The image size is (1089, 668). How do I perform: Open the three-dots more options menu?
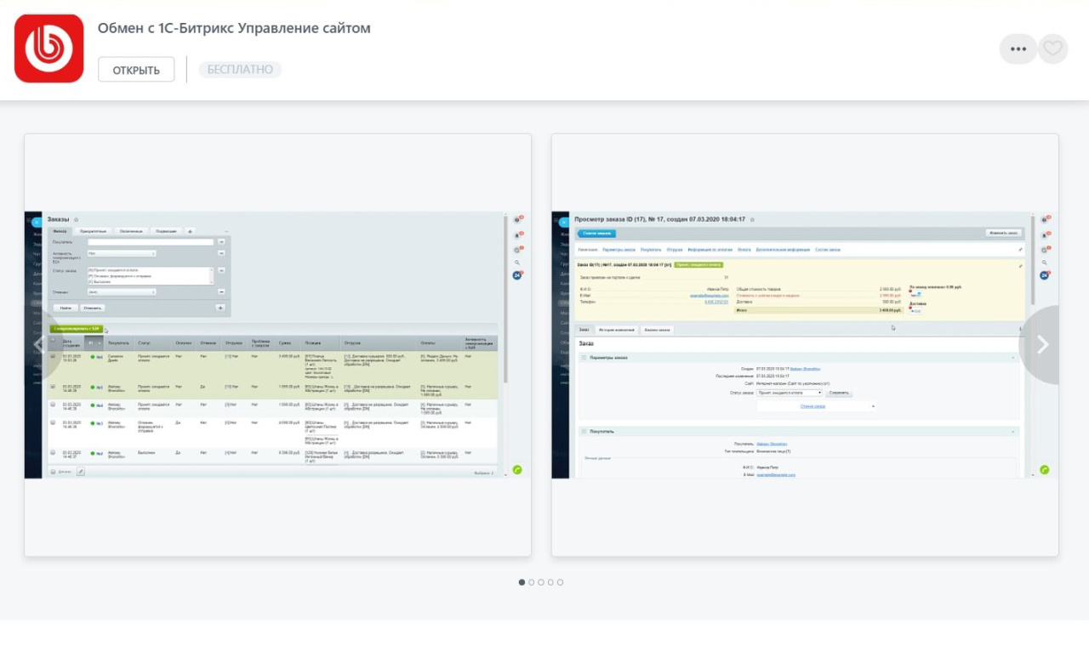[x=1018, y=49]
